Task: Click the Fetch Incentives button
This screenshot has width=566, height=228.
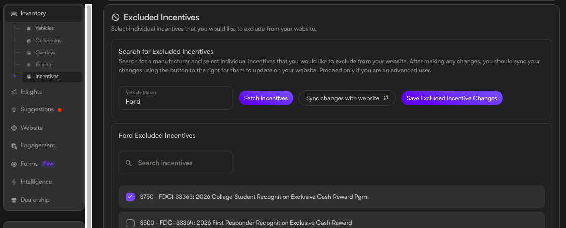Action: [x=266, y=98]
